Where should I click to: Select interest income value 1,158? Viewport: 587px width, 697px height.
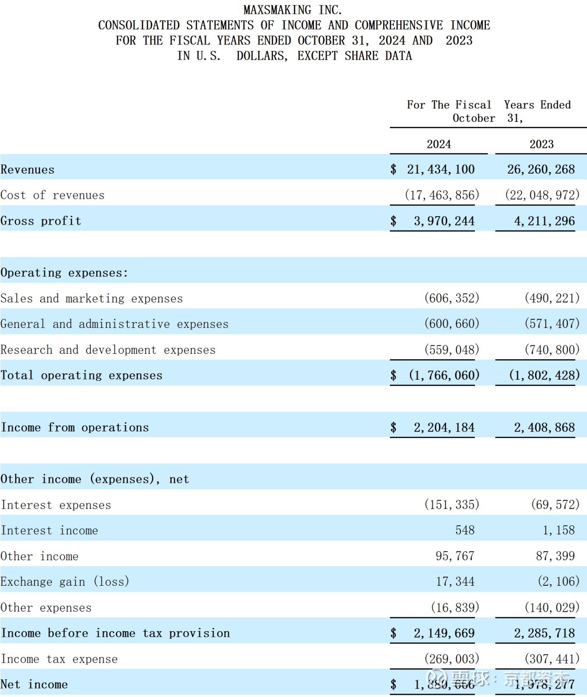[559, 530]
